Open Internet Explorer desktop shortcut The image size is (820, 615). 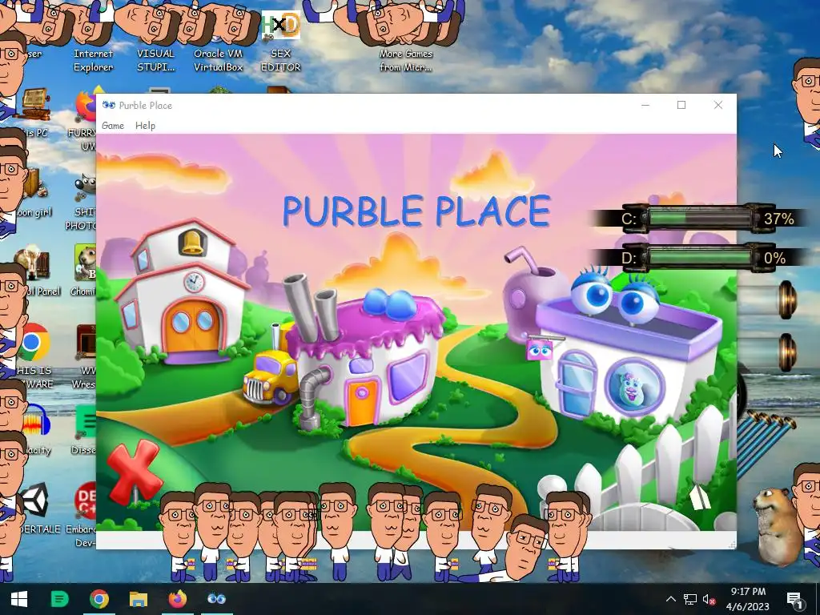point(93,59)
